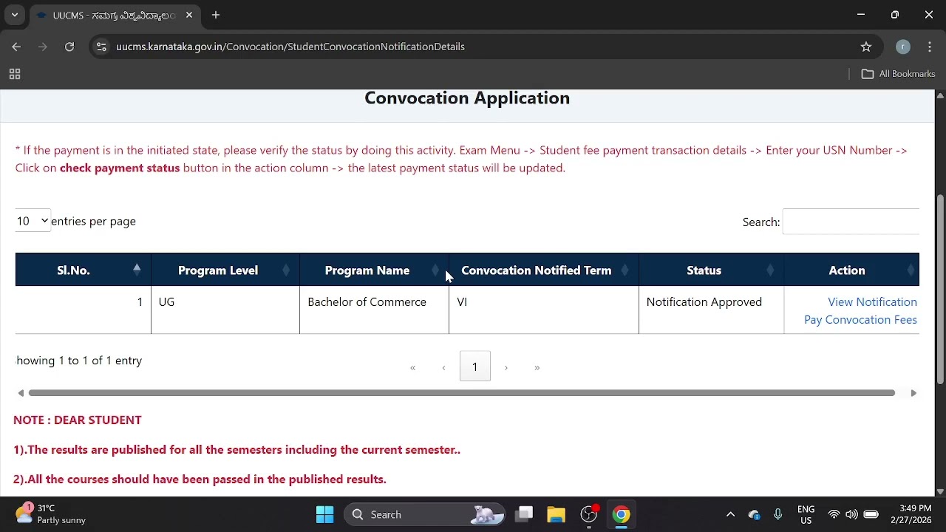Open Windows Start menu
This screenshot has height=532, width=946.
pos(324,514)
